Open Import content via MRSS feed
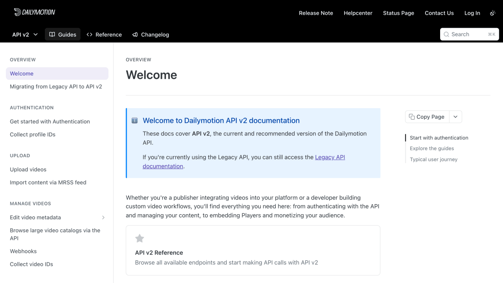The image size is (503, 283). [48, 182]
